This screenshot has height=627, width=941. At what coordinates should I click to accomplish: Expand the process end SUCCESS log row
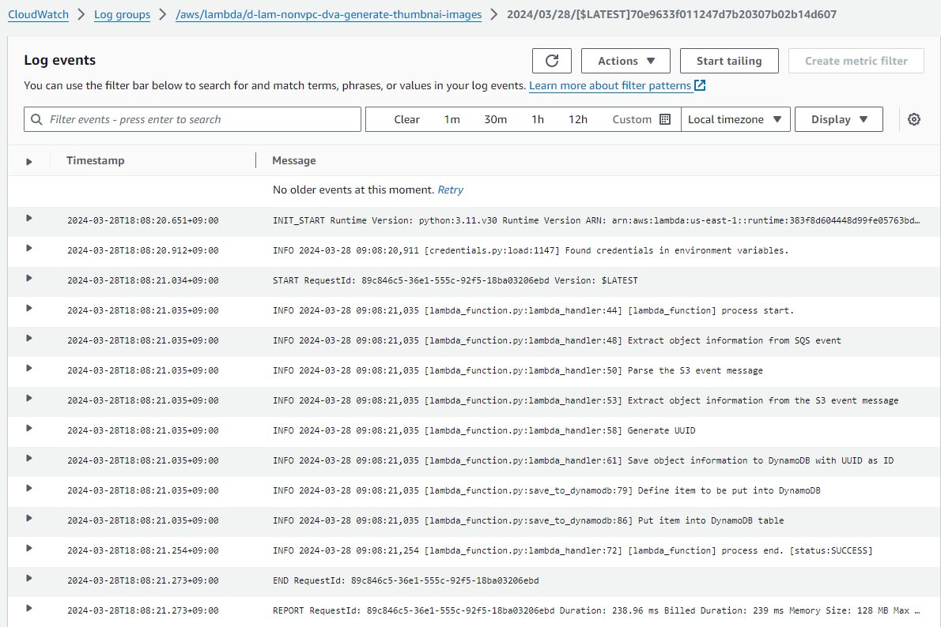(29, 548)
